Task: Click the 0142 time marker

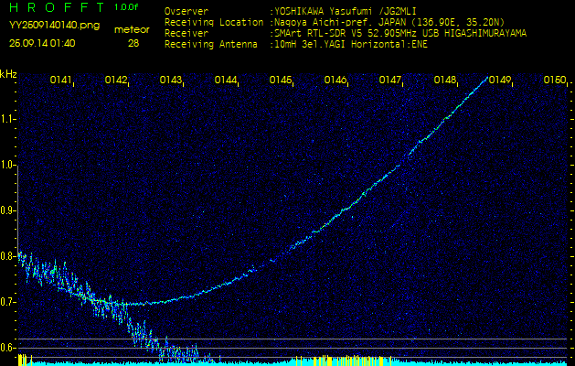Action: (115, 80)
